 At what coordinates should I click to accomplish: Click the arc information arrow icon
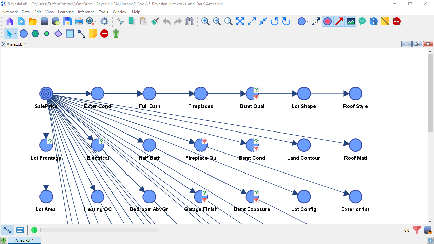[x=316, y=22]
